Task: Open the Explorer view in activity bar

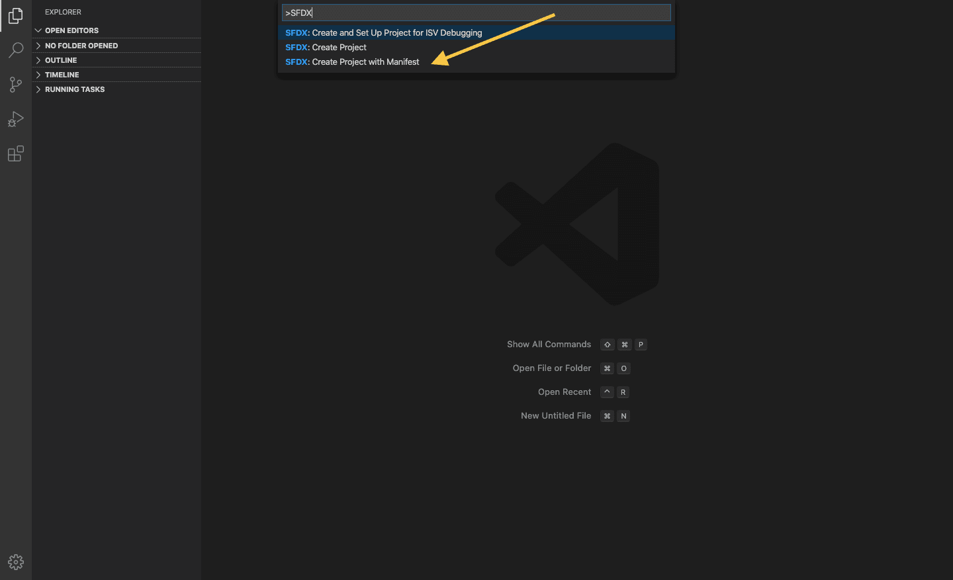Action: 16,15
